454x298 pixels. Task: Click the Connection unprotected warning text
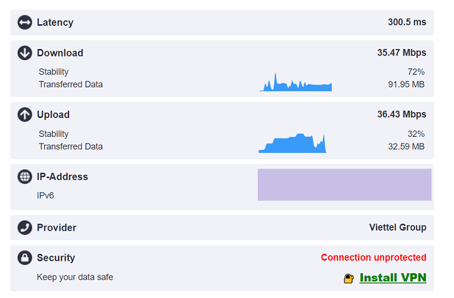click(x=374, y=257)
